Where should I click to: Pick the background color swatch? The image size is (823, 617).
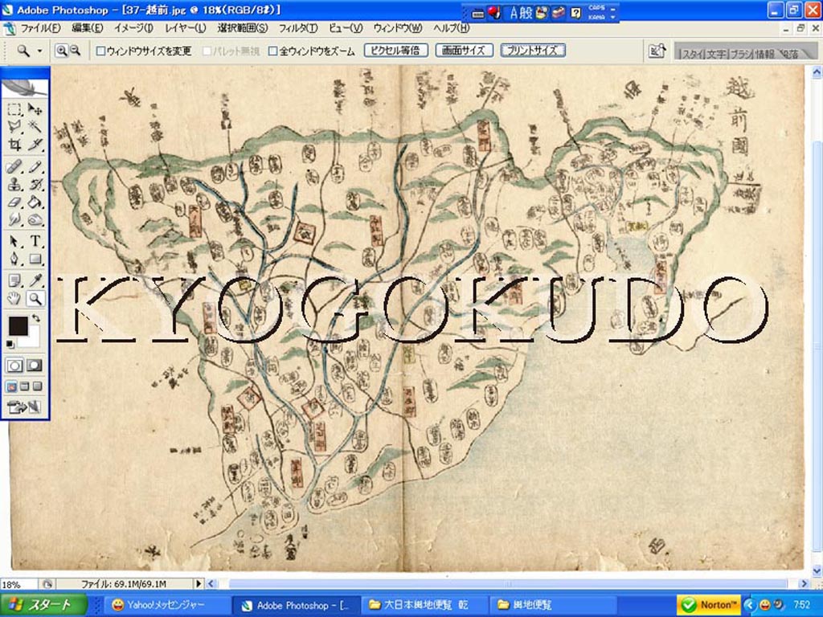(34, 340)
